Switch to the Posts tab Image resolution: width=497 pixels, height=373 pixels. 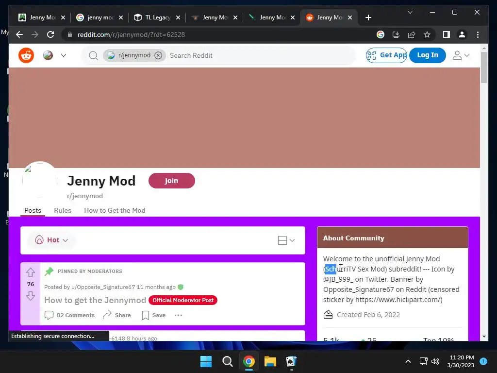pos(33,211)
